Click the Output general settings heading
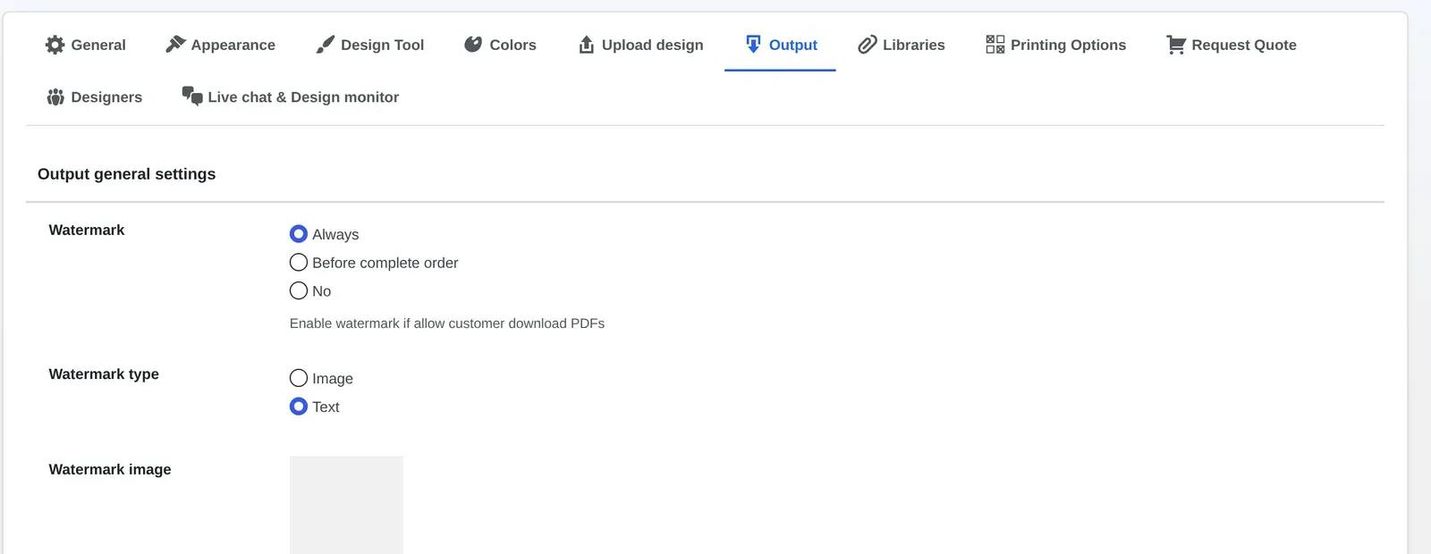Image resolution: width=1431 pixels, height=554 pixels. click(x=127, y=174)
